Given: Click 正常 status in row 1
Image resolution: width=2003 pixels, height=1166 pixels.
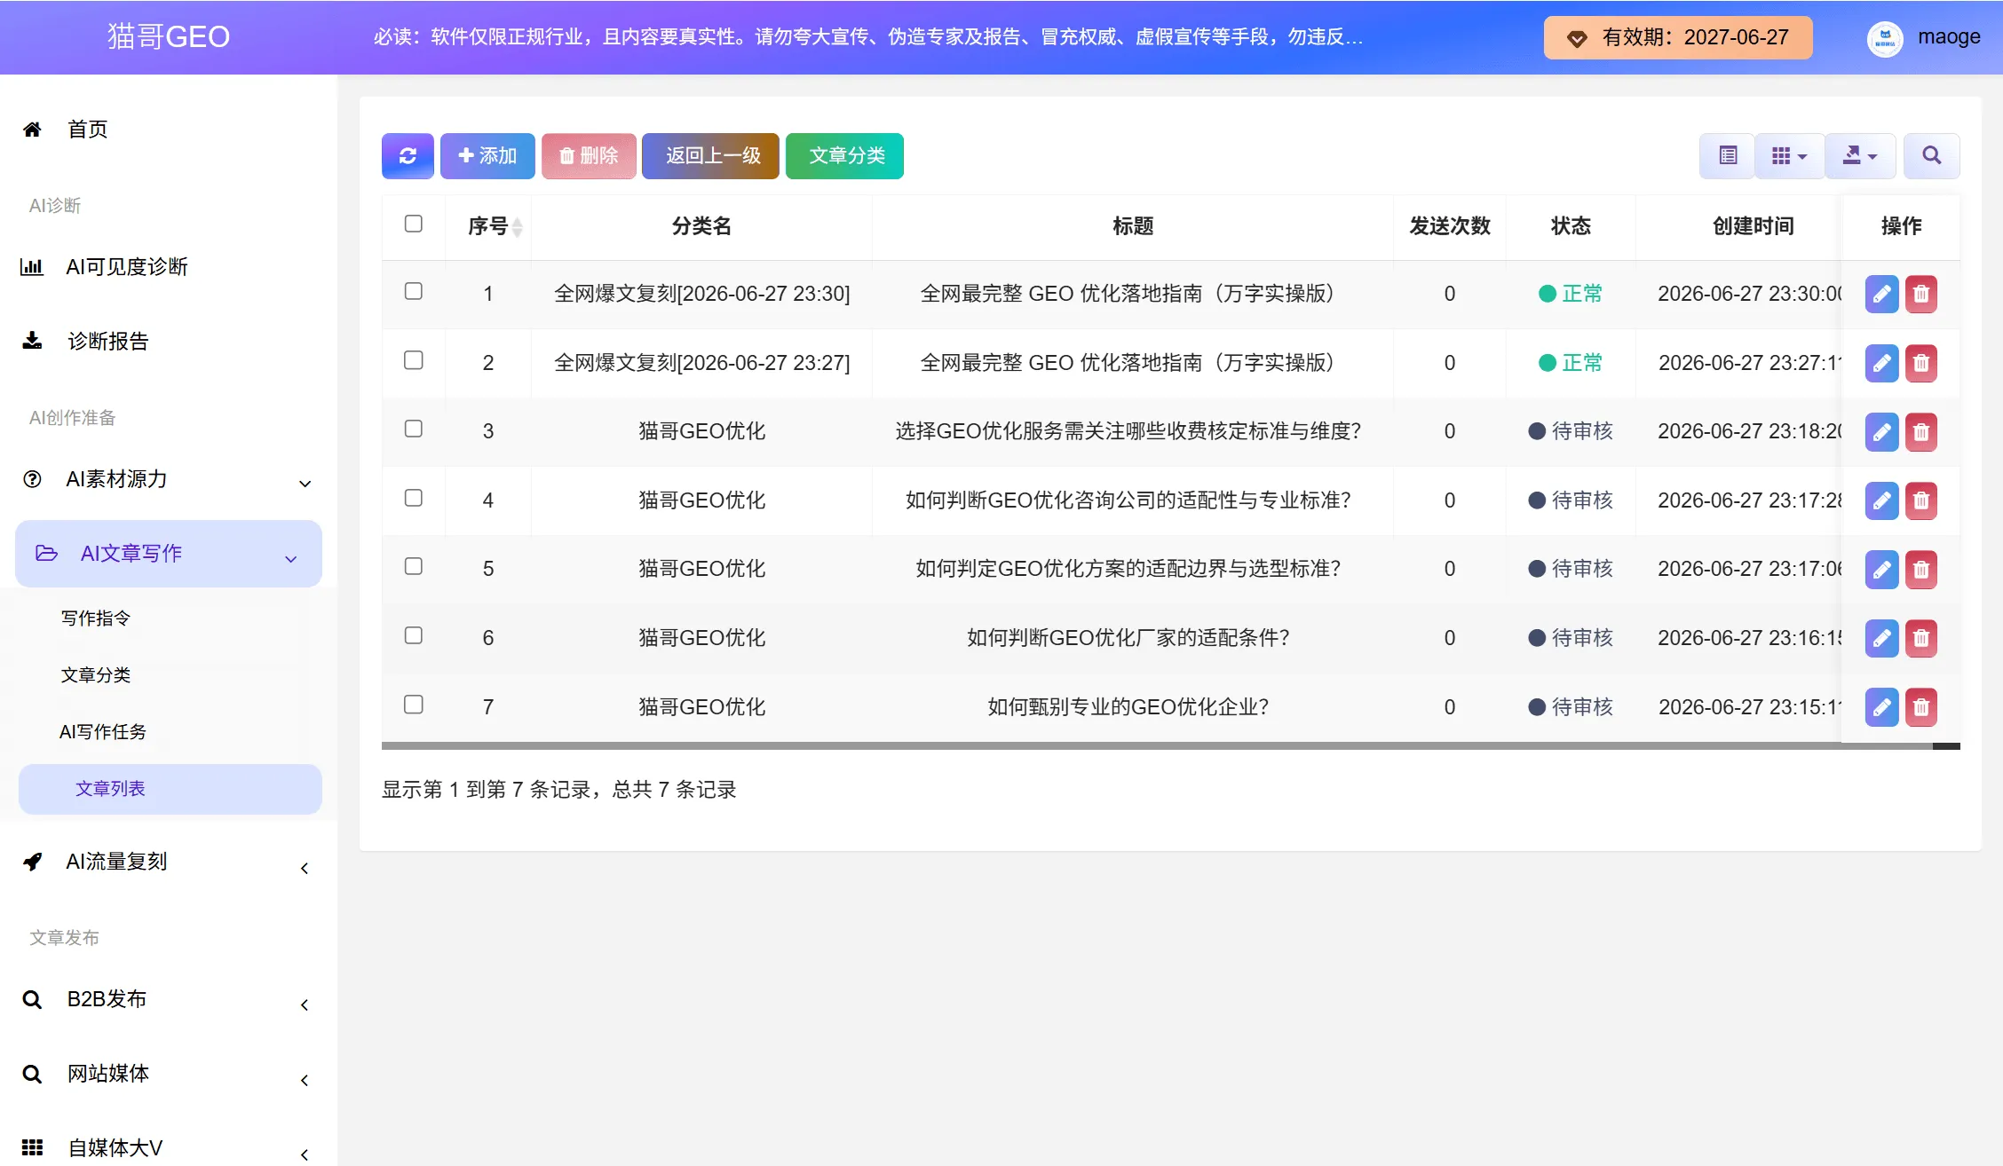Looking at the screenshot, I should [x=1571, y=294].
